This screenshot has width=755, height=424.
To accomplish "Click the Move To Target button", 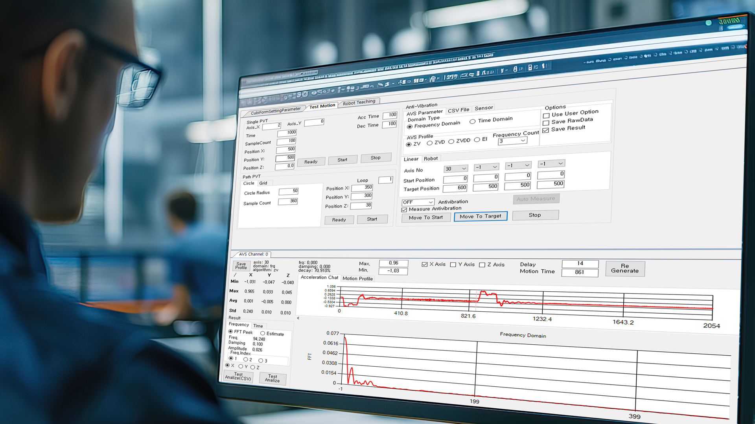I will point(481,216).
